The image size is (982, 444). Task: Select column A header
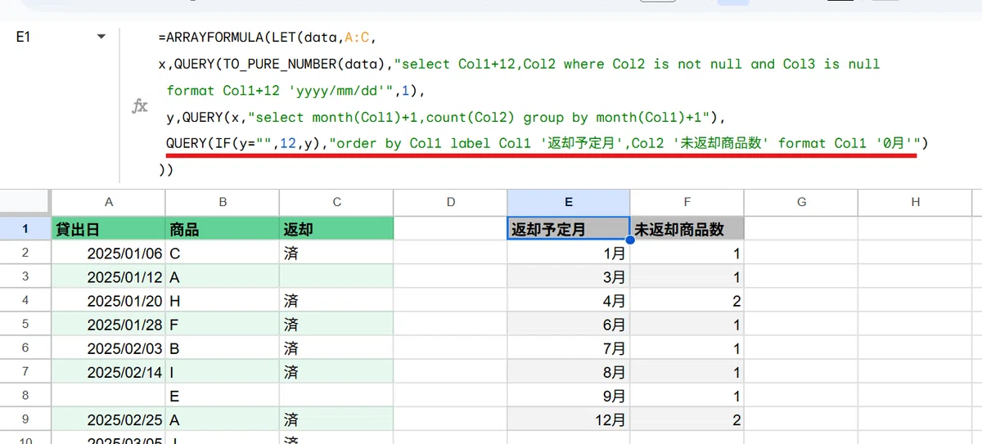pos(108,202)
